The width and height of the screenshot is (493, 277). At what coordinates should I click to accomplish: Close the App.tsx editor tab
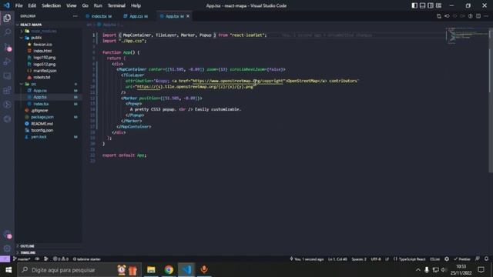tap(188, 16)
